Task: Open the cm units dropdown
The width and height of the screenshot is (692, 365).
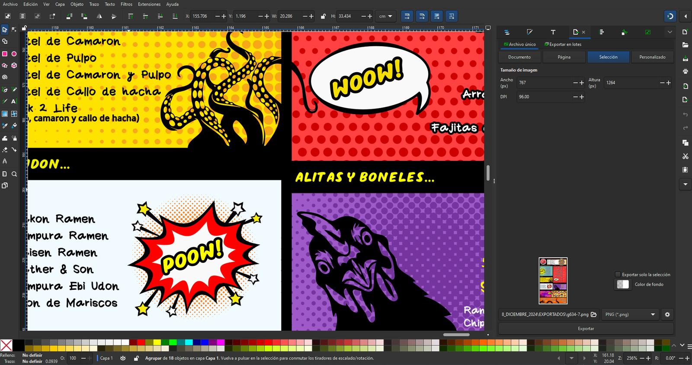Action: tap(385, 16)
